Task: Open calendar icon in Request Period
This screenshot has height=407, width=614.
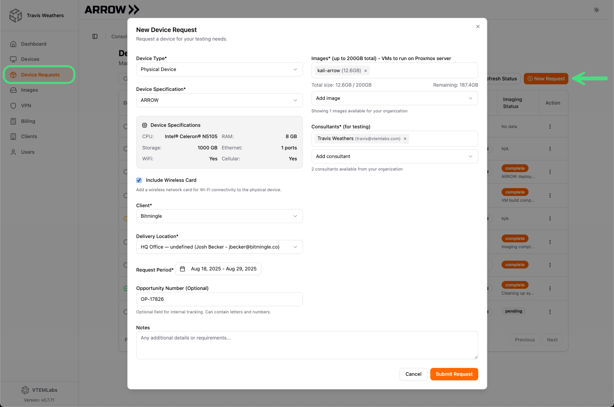Action: click(182, 269)
